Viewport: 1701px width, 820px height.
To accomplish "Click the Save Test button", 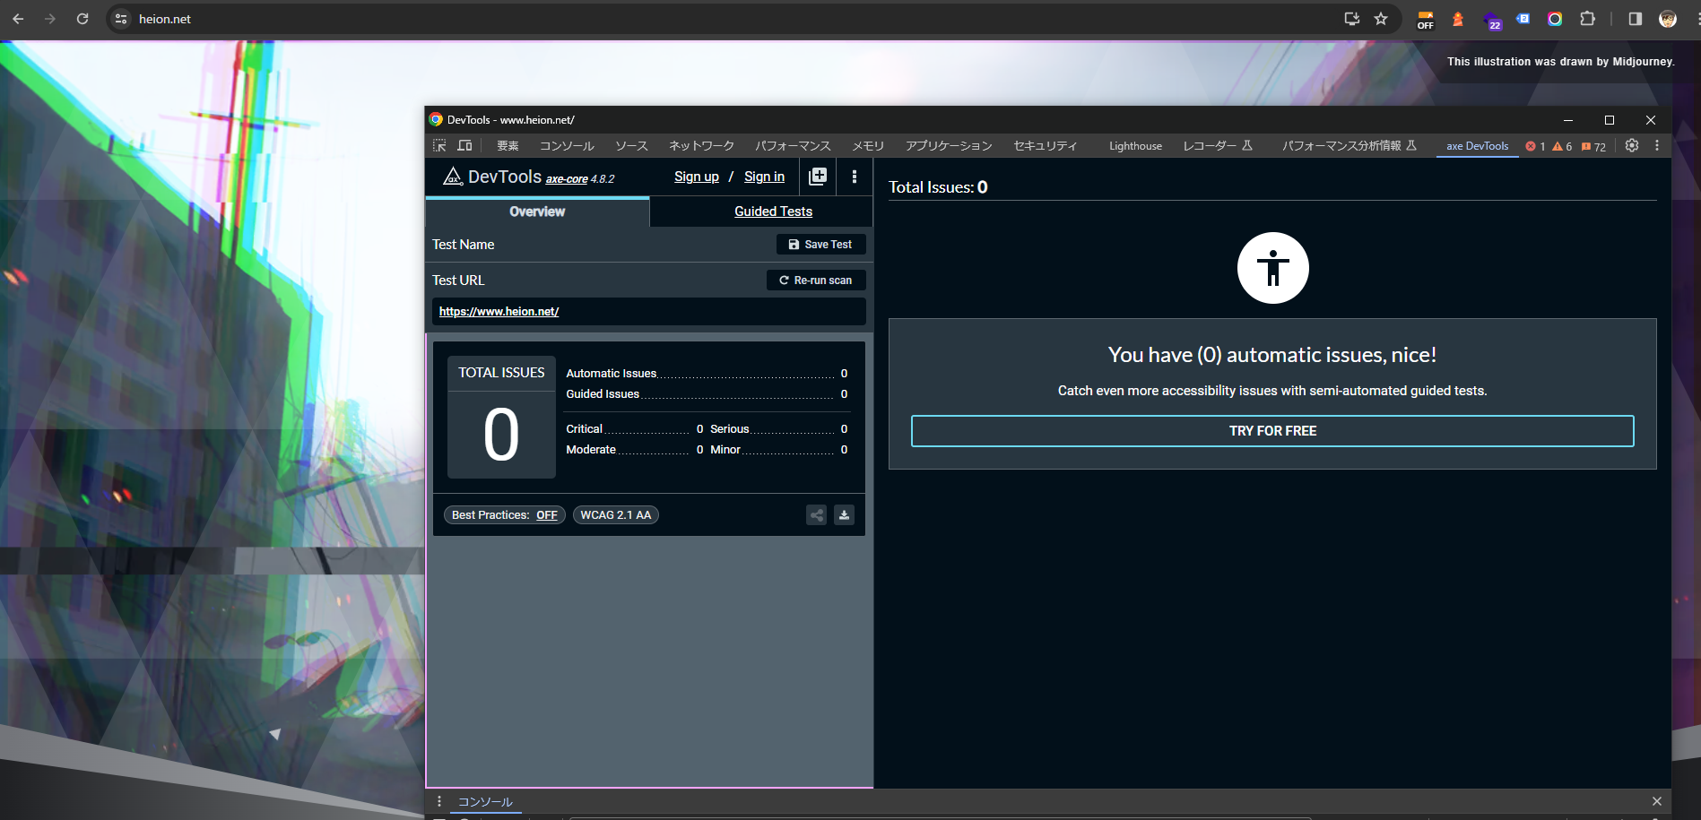I will click(820, 245).
